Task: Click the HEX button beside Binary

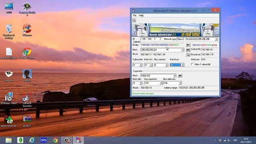Action: click(x=188, y=45)
